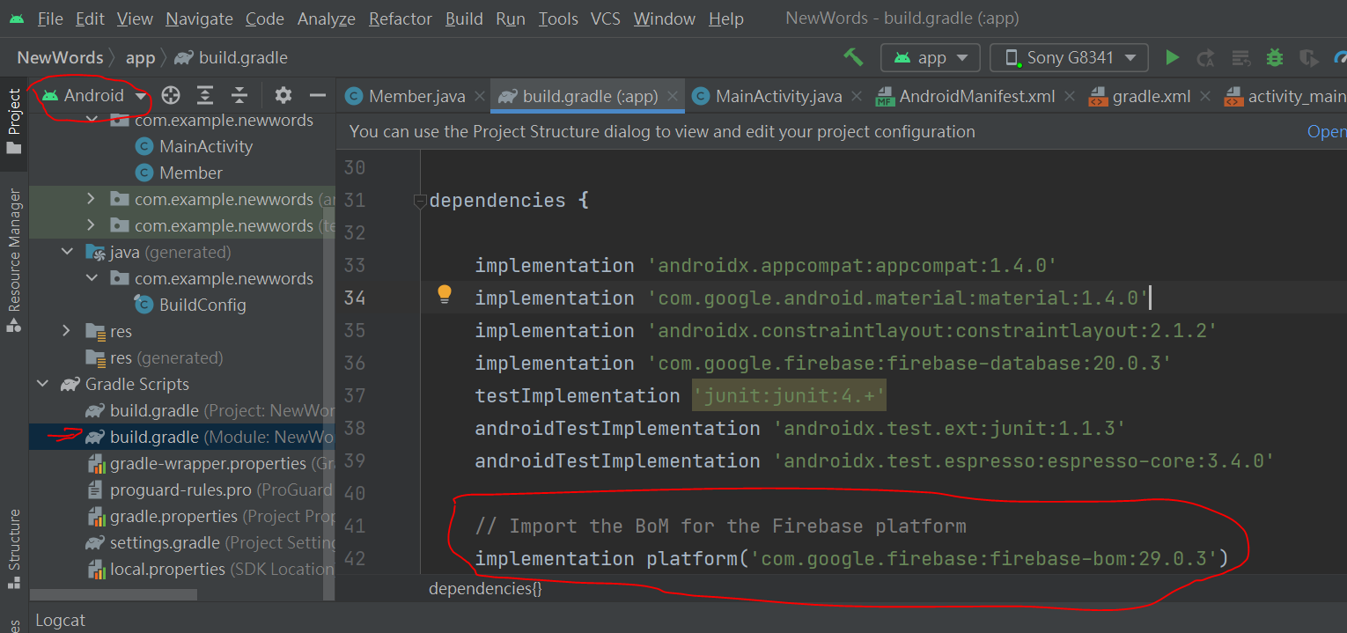
Task: Collapse com.example.newwords under java (generated)
Action: click(91, 278)
